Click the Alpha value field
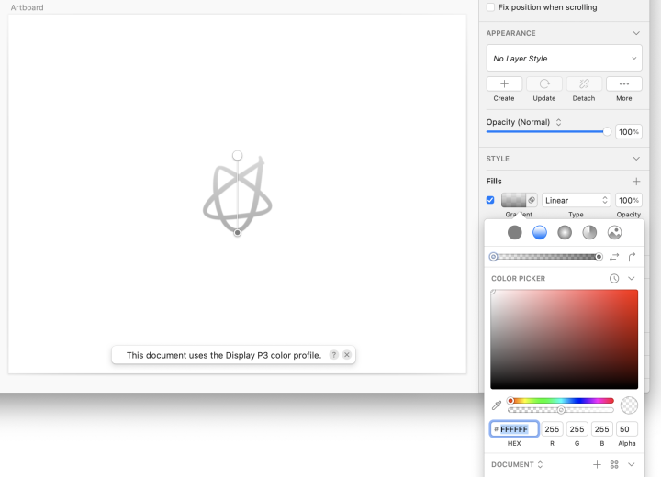Screen dimensions: 661x477 pos(627,429)
